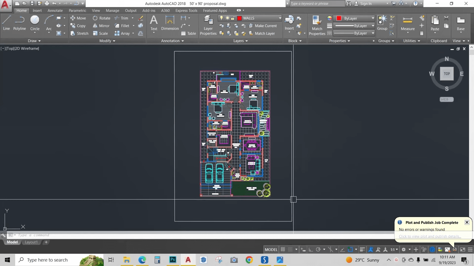Activate the Mirror command
474x266 pixels.
[x=104, y=25]
